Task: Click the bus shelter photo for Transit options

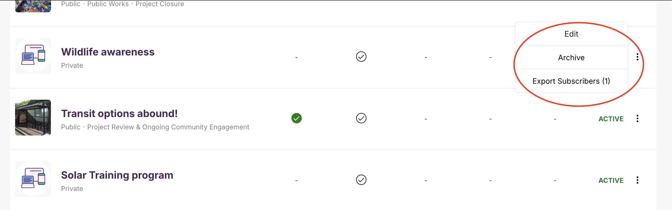Action: click(33, 118)
